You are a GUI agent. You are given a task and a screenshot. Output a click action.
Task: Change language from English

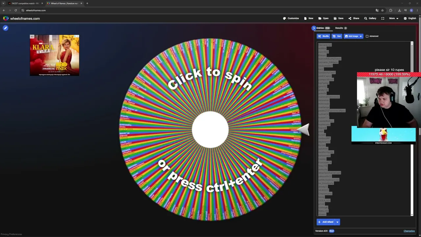410,18
